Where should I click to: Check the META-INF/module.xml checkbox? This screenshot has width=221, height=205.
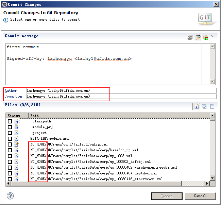pyautogui.click(x=10, y=139)
